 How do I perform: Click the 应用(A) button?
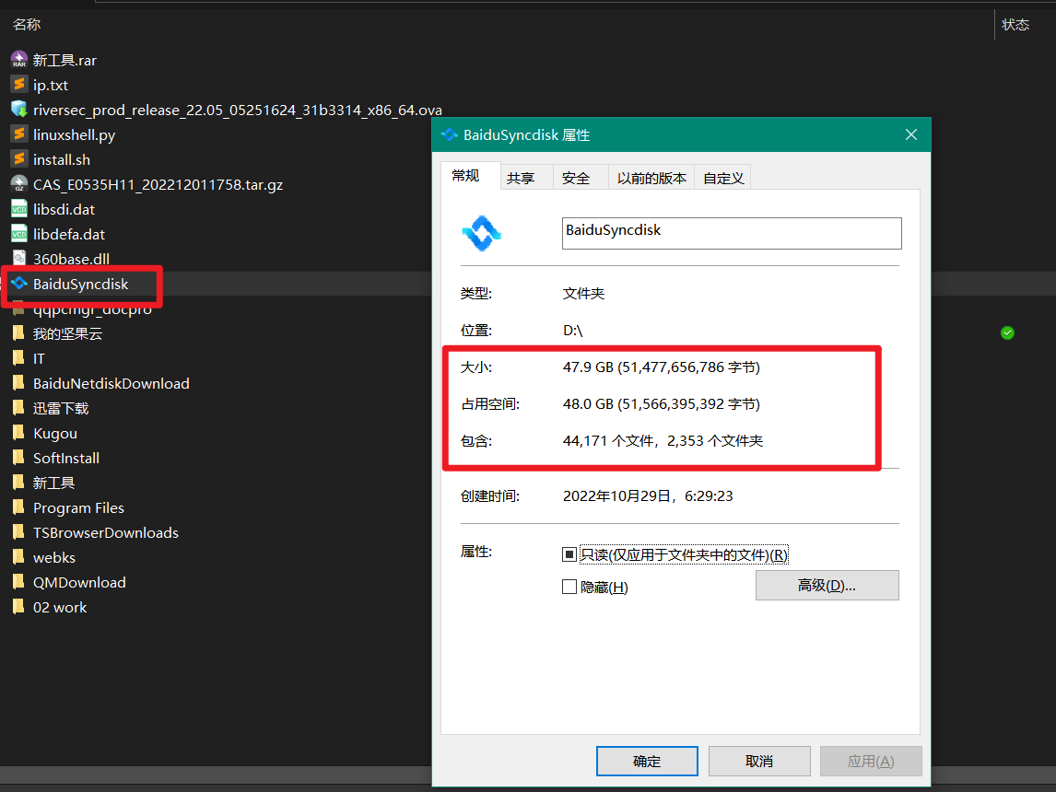pyautogui.click(x=871, y=761)
